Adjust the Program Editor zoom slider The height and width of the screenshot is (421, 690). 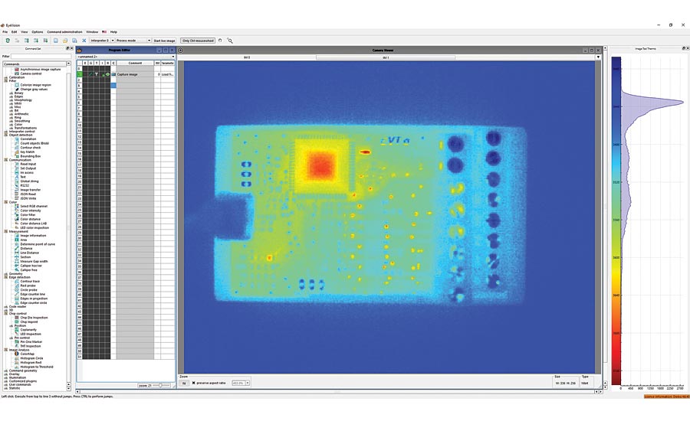click(x=162, y=386)
